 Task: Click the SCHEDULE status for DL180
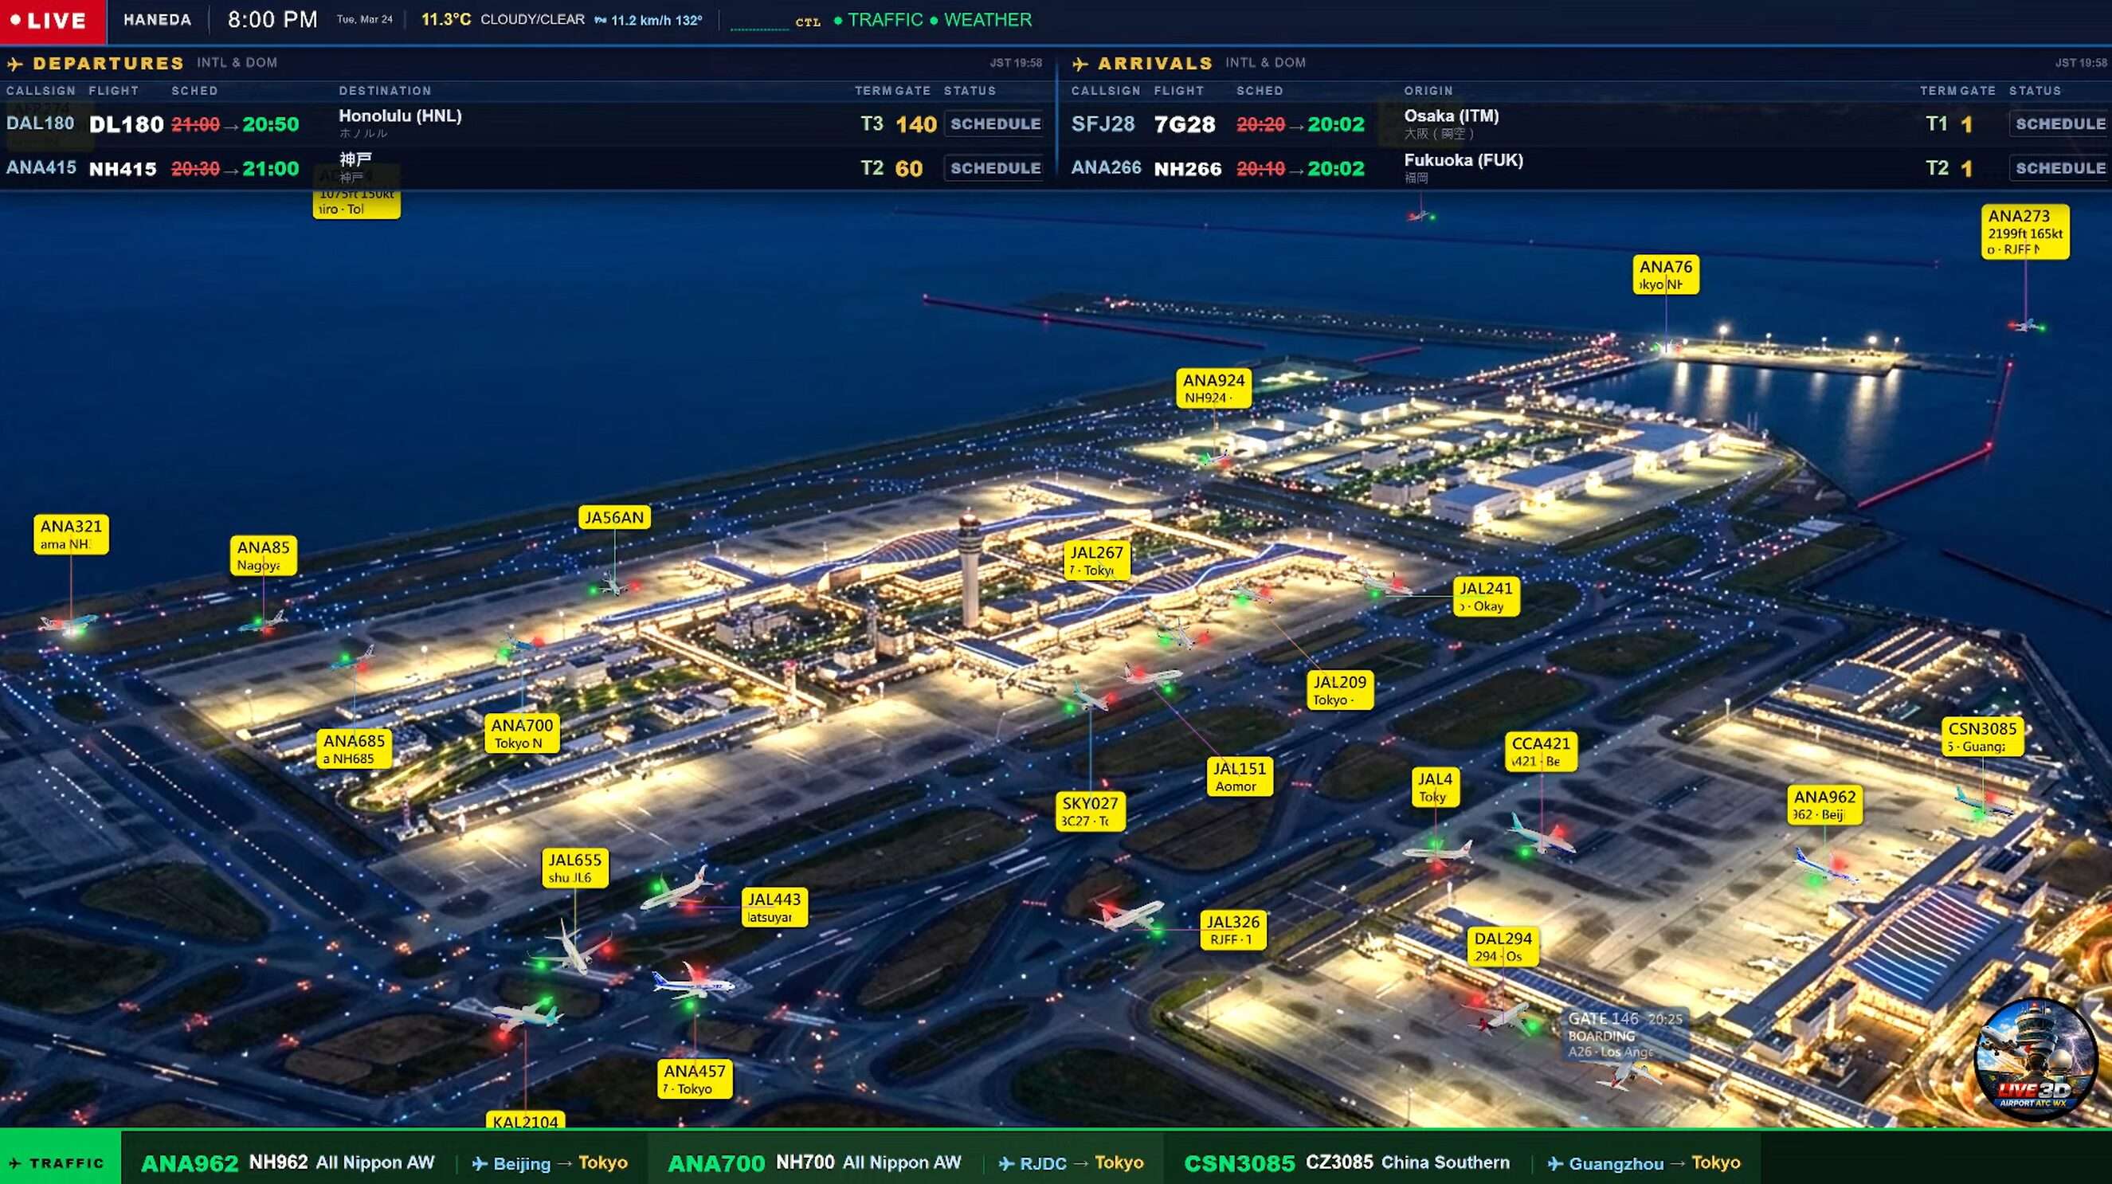tap(994, 123)
